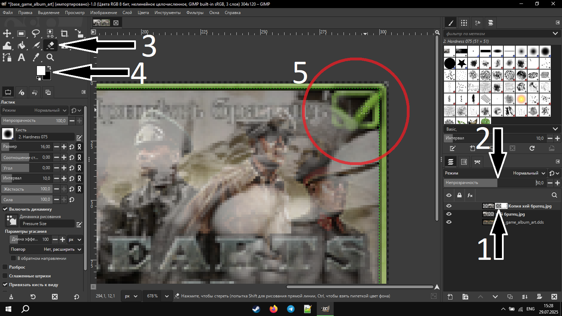Hide the братец.jpg middle layer

tap(449, 214)
